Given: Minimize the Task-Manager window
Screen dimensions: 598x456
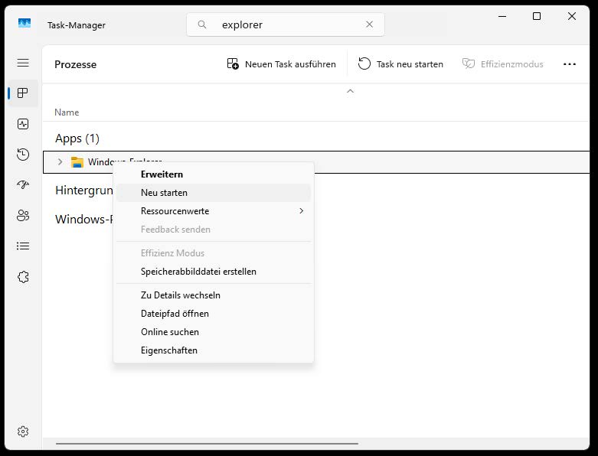Looking at the screenshot, I should coord(502,16).
